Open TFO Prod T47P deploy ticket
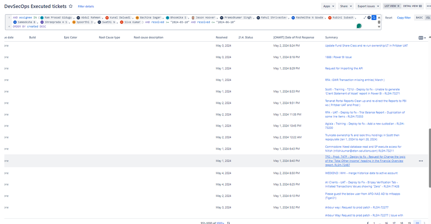Viewport: 431px width, 224px height. click(365, 161)
